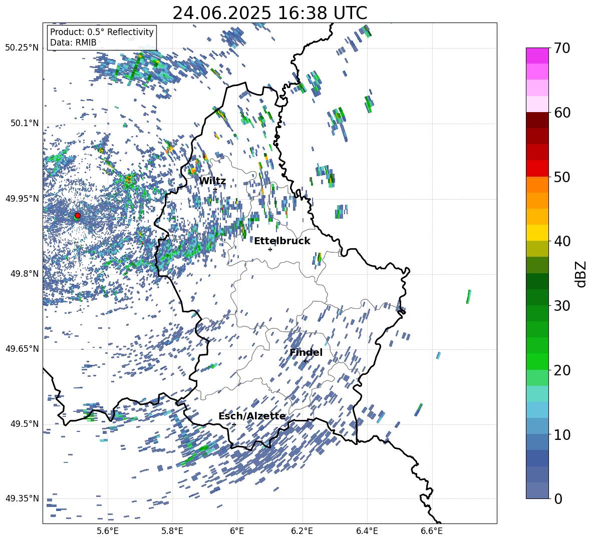Click the station cross marker below Esch/Alzette

coord(234,424)
